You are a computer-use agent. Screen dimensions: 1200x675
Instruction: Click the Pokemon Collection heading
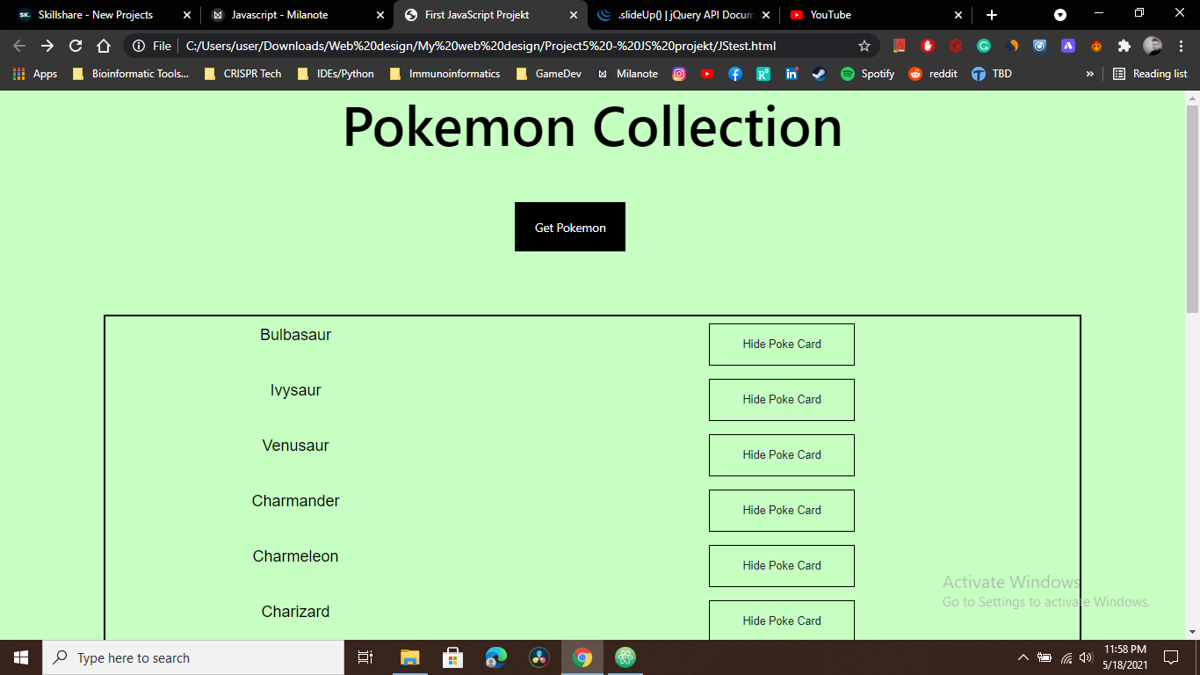[x=592, y=127]
